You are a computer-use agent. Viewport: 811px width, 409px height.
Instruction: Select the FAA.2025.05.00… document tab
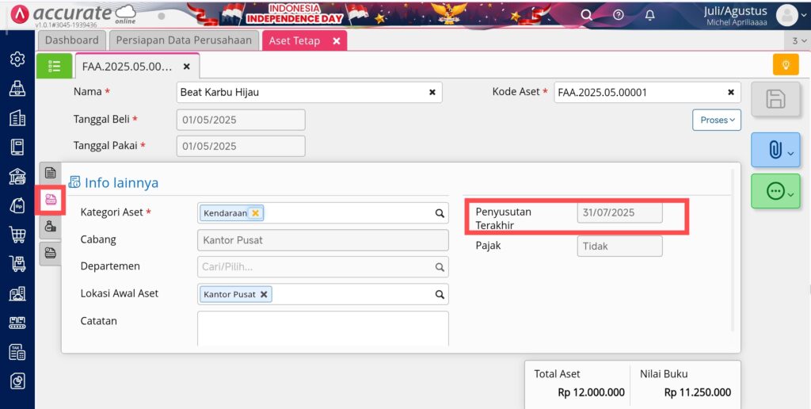pyautogui.click(x=127, y=67)
